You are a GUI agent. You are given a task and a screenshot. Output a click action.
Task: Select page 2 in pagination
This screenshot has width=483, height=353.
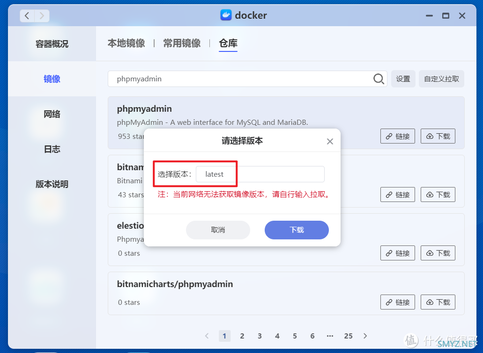coord(242,336)
